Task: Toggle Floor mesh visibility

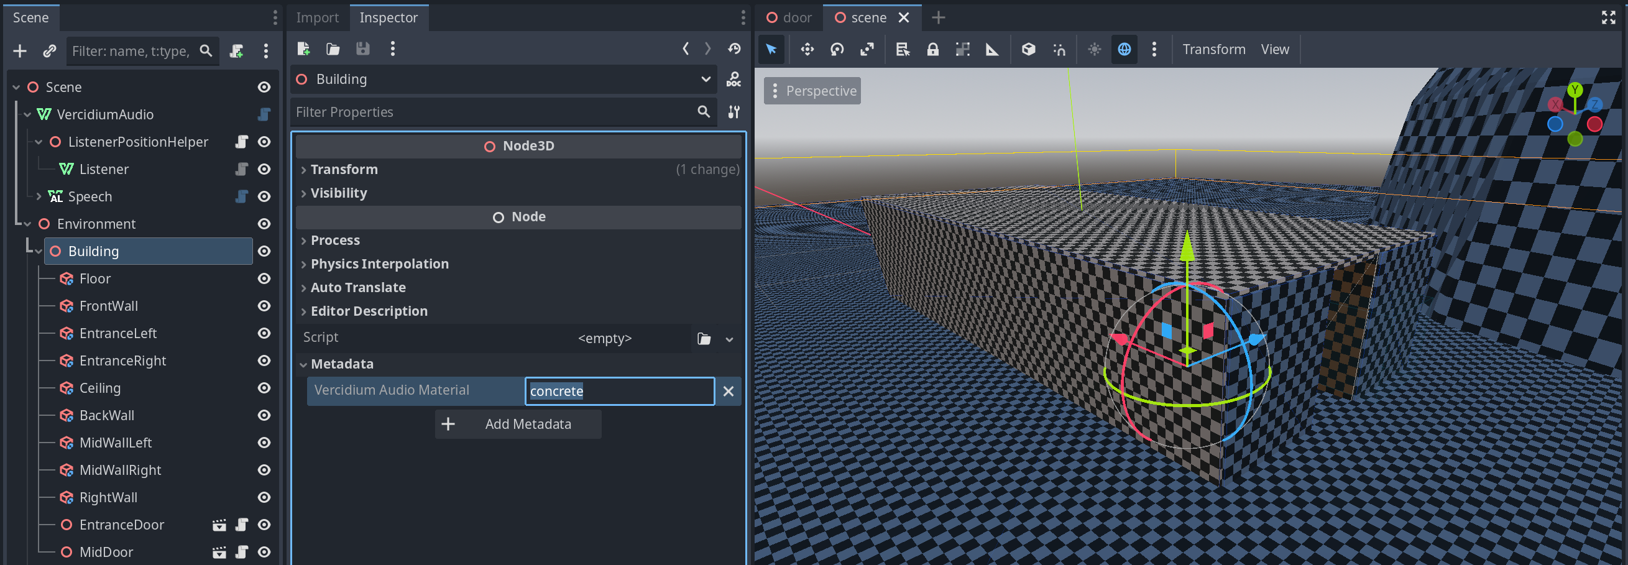Action: click(264, 278)
